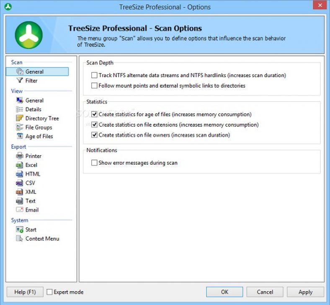Click the TreeSize title bar app icon
Screen dimensions: 330x305
click(8, 7)
